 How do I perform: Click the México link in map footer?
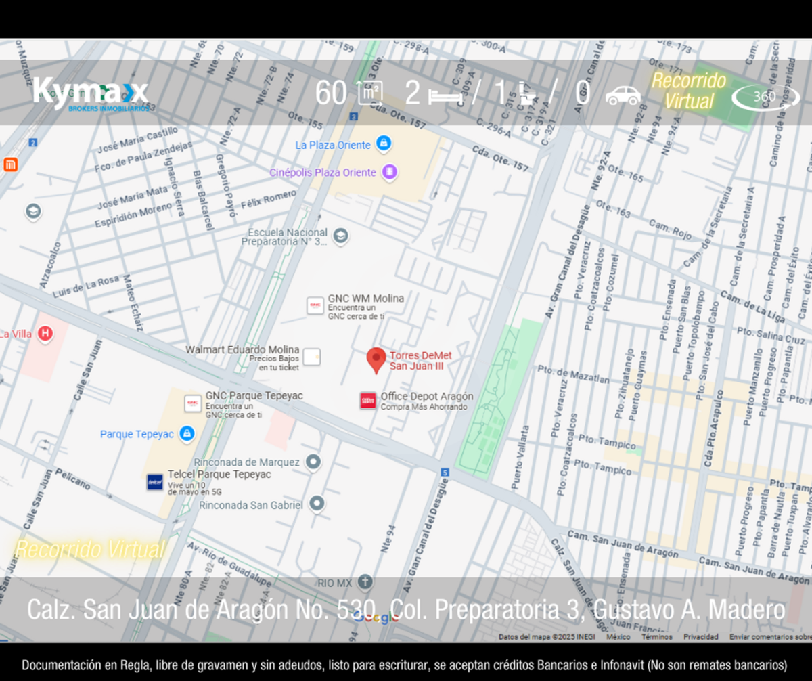point(618,637)
